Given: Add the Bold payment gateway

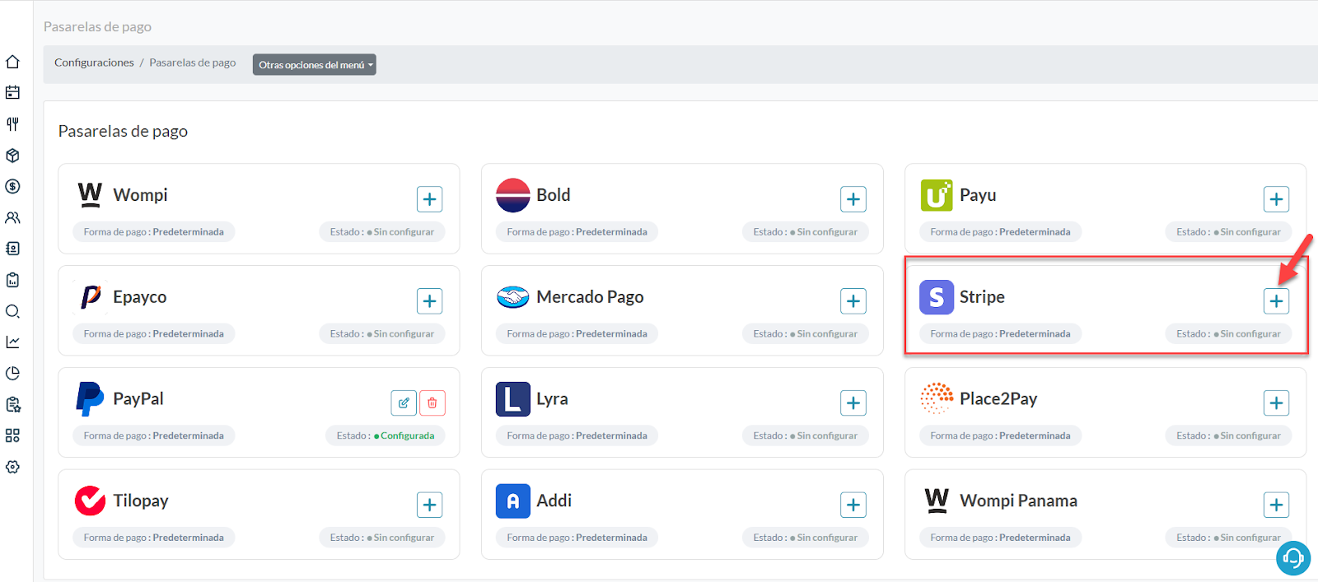Looking at the screenshot, I should (x=853, y=199).
